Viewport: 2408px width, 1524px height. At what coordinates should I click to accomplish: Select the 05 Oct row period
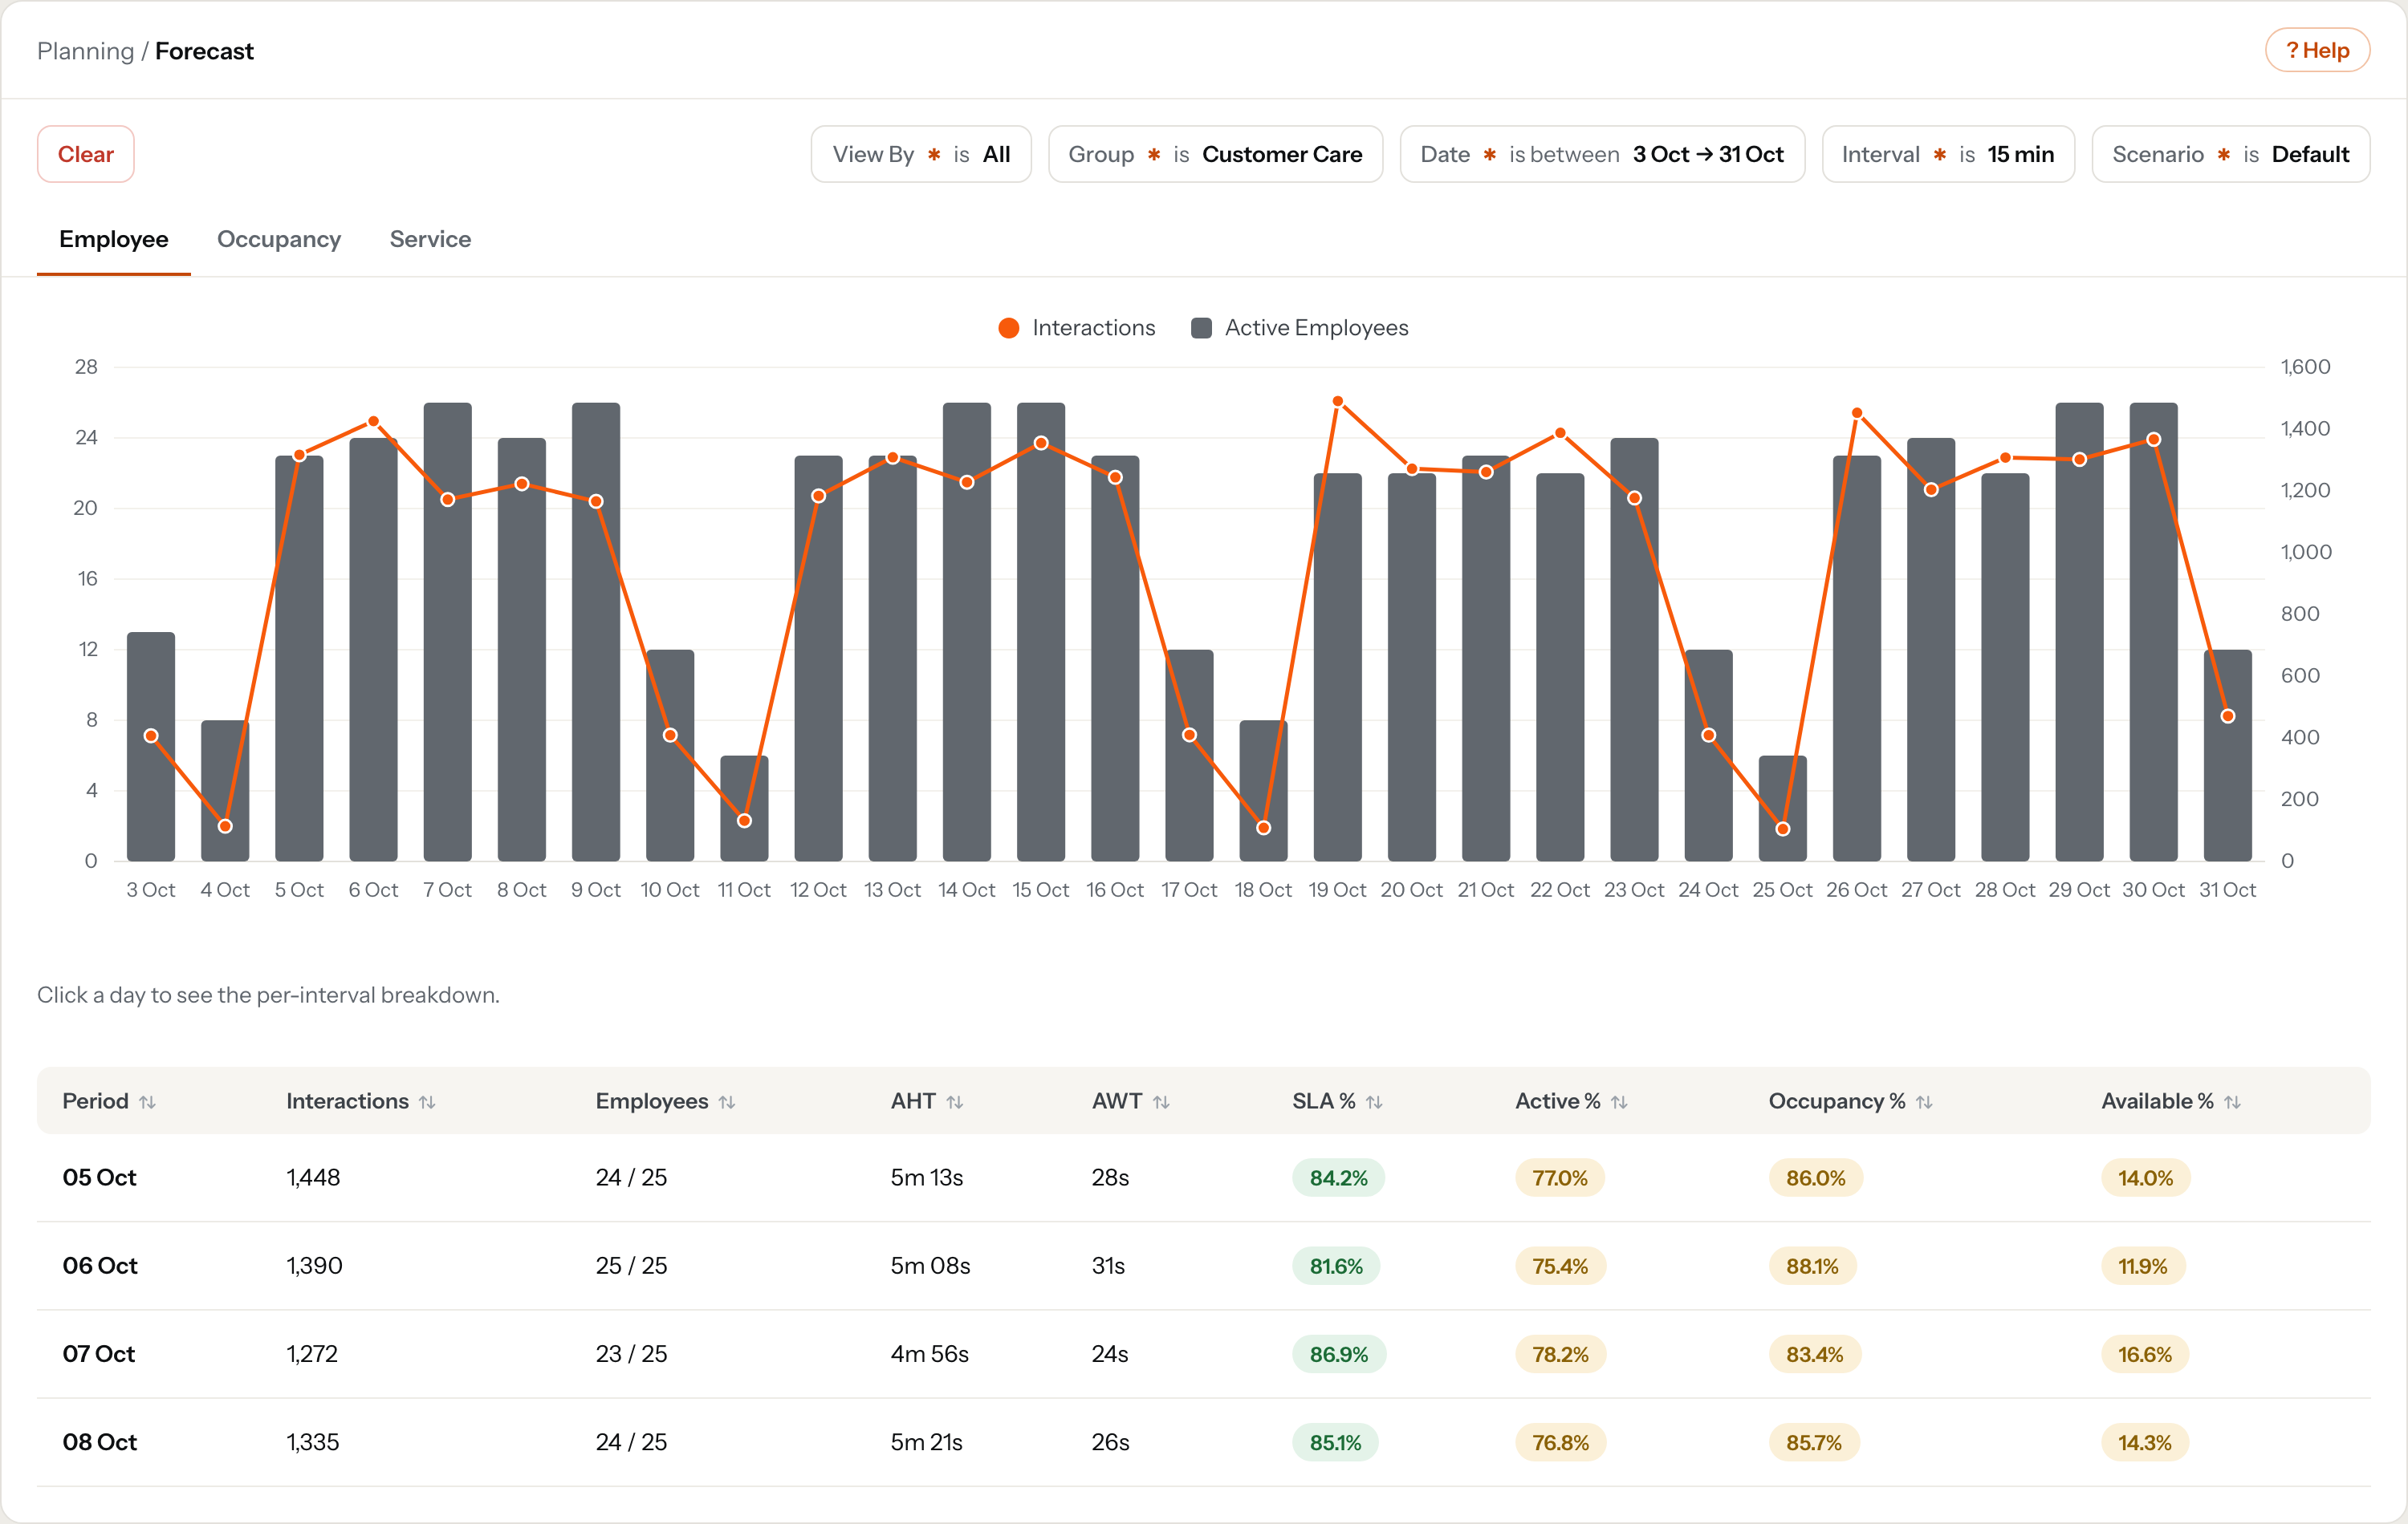pos(99,1177)
